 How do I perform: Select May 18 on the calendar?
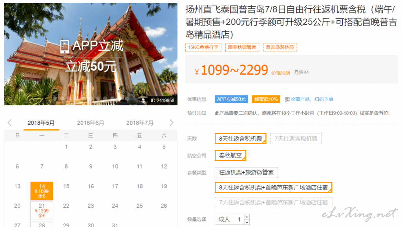tap(139, 186)
